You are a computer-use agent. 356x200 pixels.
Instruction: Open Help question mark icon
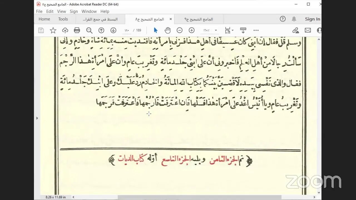point(283,19)
